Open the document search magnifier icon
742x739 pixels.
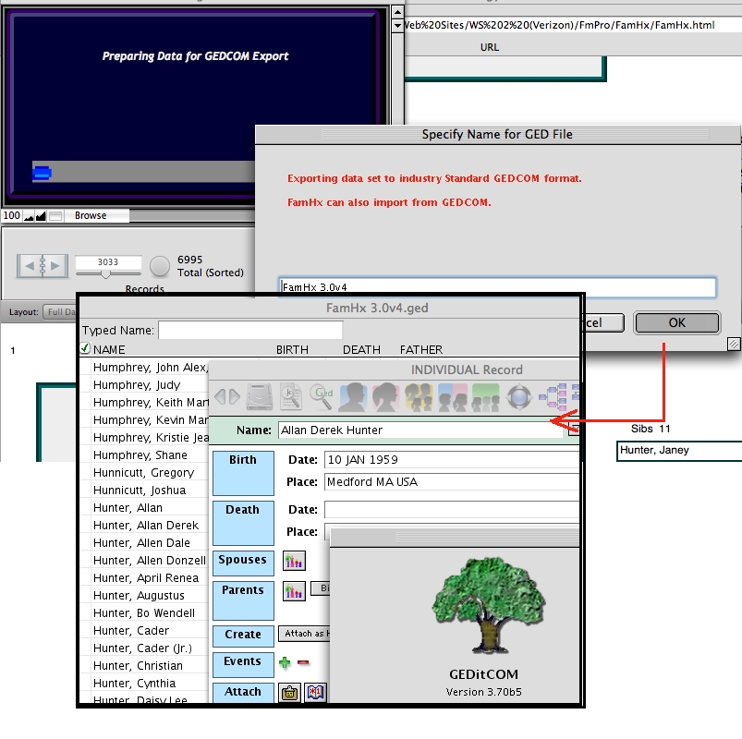click(x=290, y=396)
